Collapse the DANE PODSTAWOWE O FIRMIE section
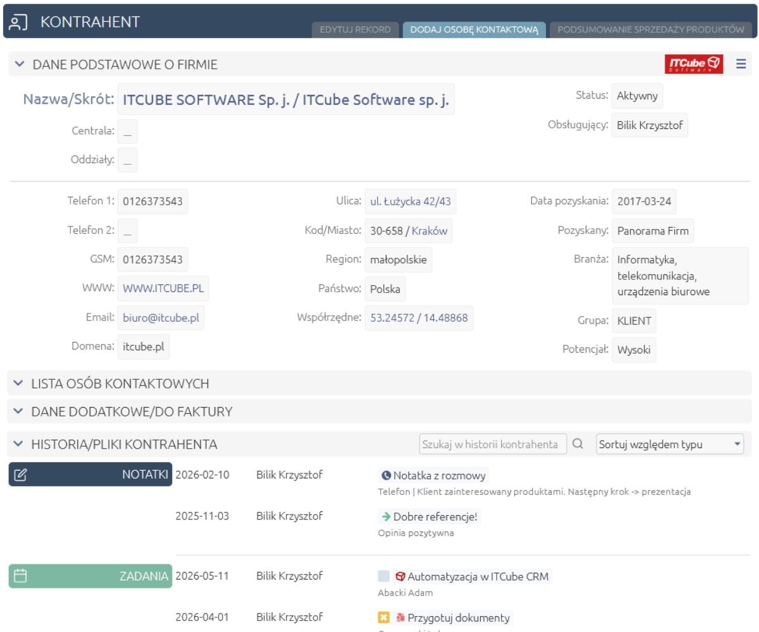This screenshot has width=759, height=632. (18, 64)
